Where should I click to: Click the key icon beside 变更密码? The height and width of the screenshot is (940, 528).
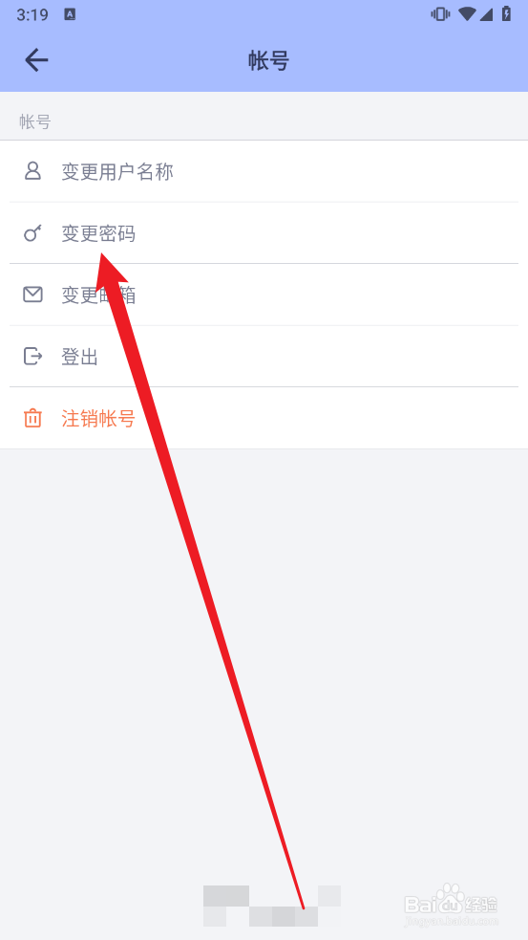(32, 233)
